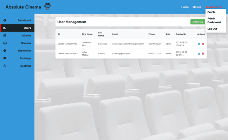228x140 pixels.
Task: Open the Dashboard sidebar item
Action: 17,20
